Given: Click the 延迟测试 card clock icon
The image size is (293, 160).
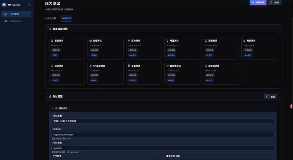Looking at the screenshot, I should tap(52, 66).
